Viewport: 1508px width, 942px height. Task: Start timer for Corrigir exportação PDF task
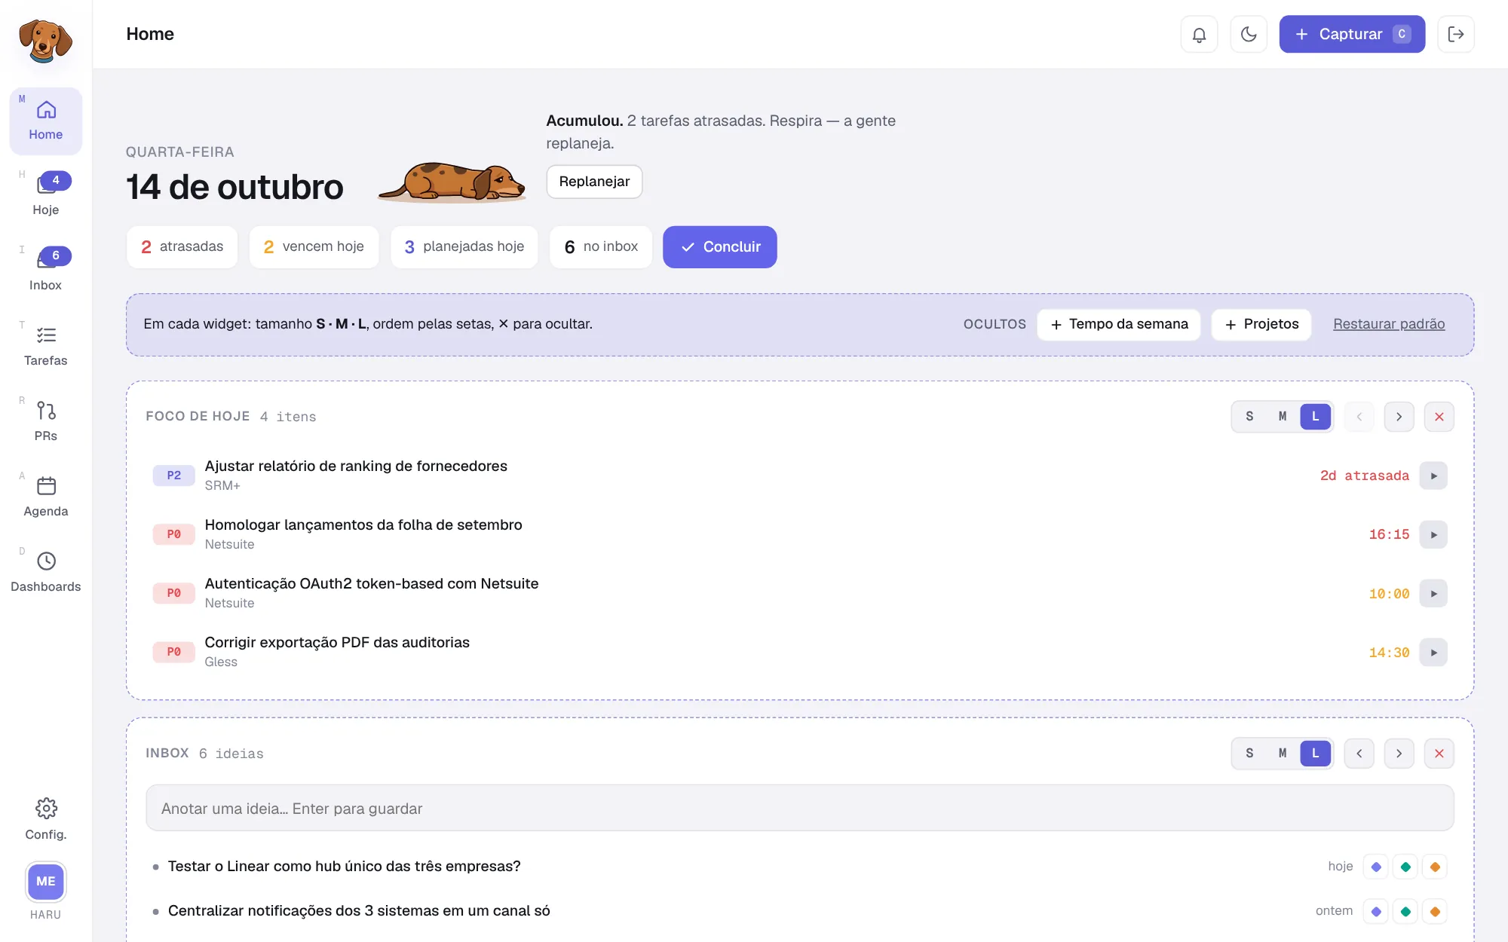click(x=1433, y=652)
